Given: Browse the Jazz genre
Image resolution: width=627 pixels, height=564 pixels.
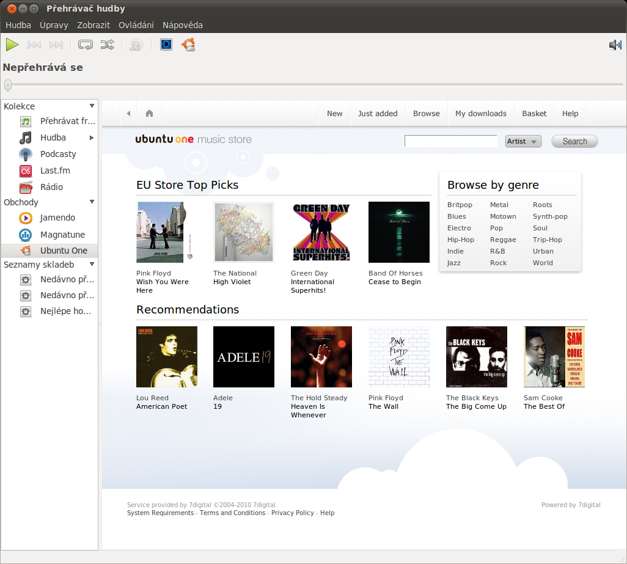Looking at the screenshot, I should pyautogui.click(x=454, y=263).
